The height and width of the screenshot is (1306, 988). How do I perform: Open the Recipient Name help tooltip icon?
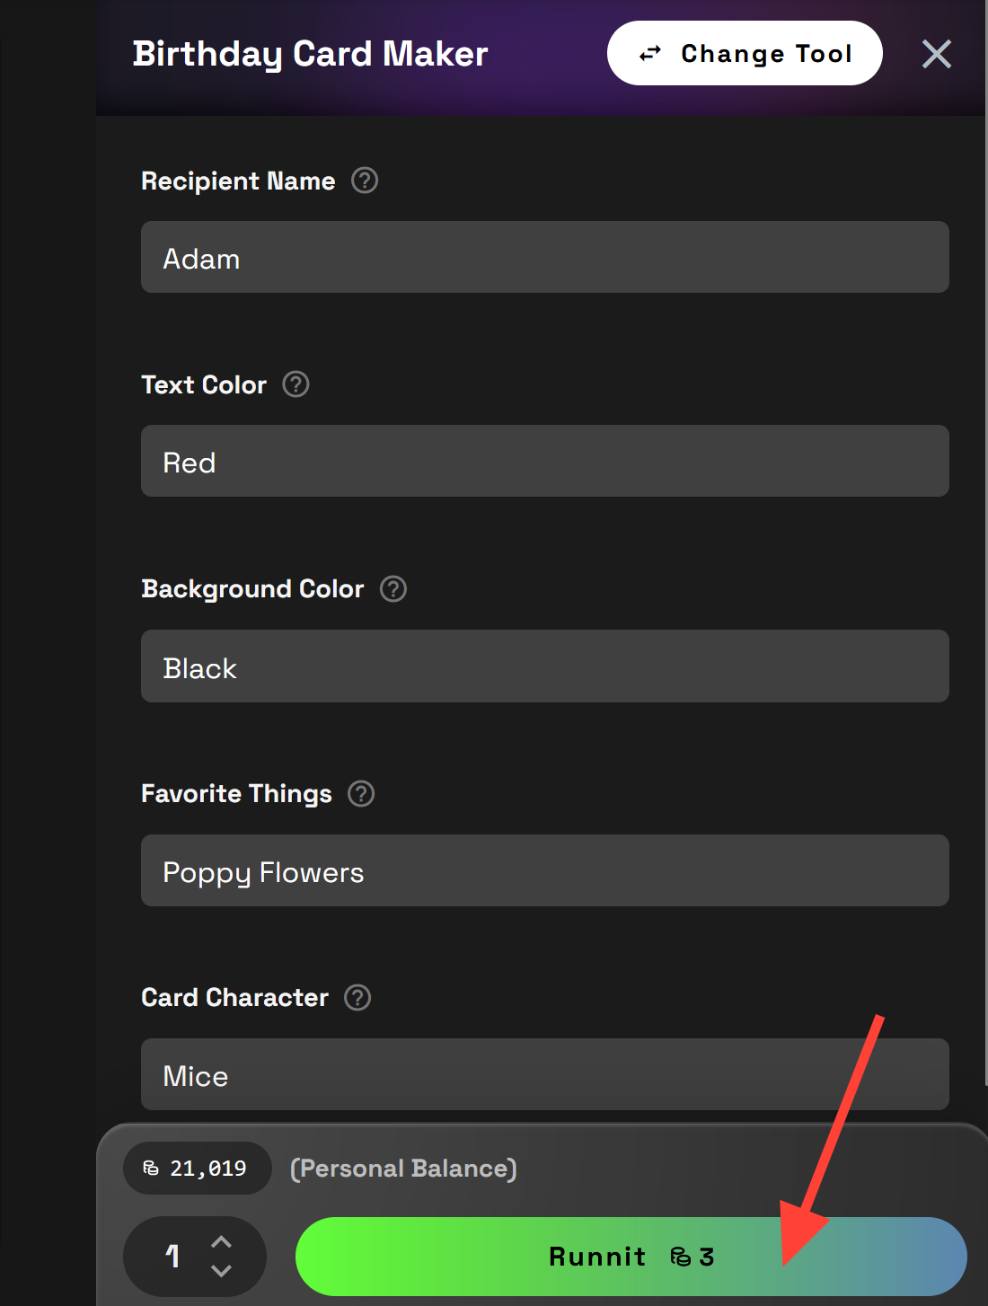click(363, 181)
